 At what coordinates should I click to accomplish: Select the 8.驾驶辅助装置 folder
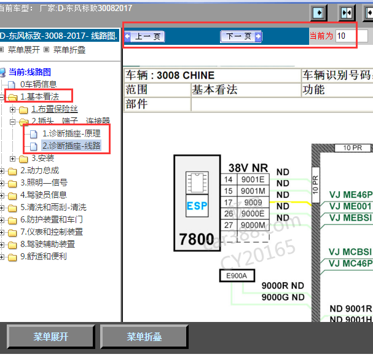point(47,244)
